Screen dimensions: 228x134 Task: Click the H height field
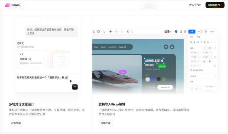coord(207,57)
